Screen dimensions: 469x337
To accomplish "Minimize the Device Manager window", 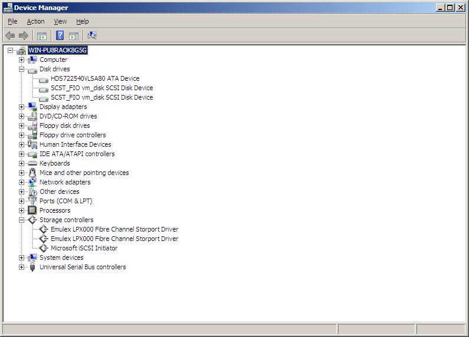I will click(x=440, y=8).
